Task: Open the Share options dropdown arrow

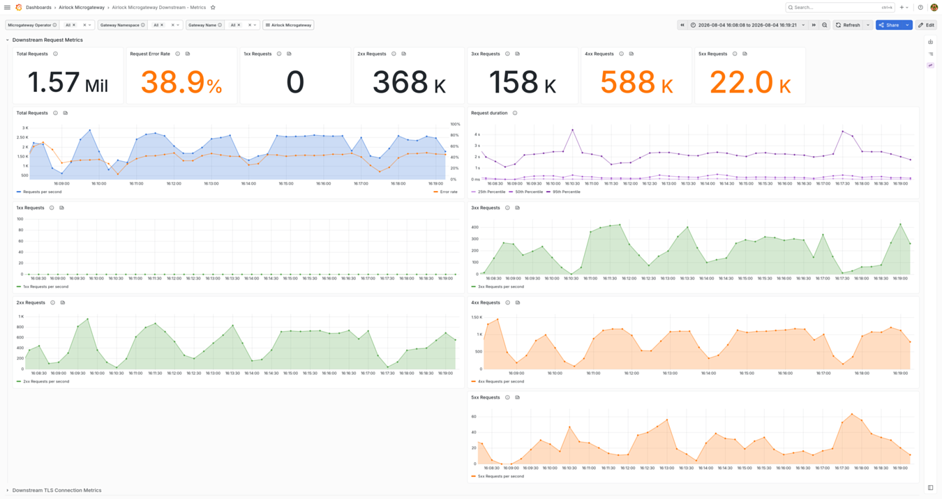Action: (907, 25)
